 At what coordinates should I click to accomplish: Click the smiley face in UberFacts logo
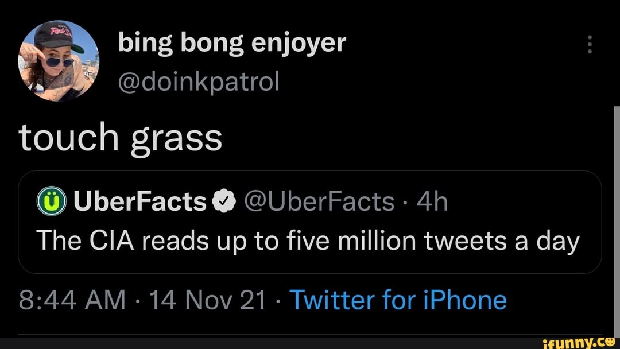(52, 200)
